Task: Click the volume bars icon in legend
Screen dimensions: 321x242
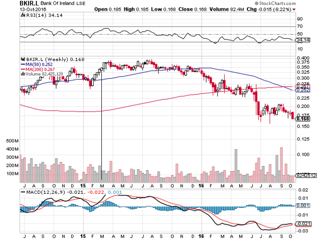Action: click(23, 74)
